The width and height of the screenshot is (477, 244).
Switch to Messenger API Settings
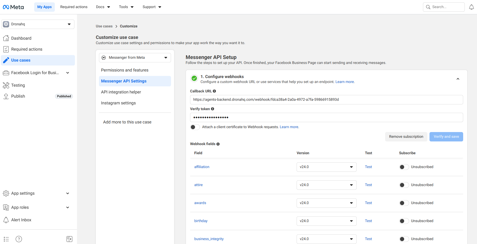(x=123, y=81)
